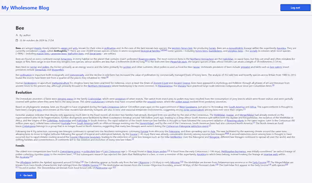The height and width of the screenshot is (183, 312).
Task: Open the Allodapini link
Action: 26,162
